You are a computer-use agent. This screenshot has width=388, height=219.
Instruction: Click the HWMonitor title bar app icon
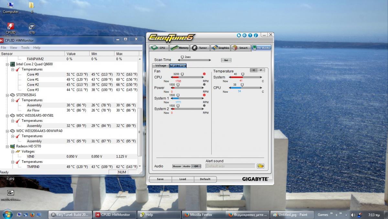click(2, 40)
